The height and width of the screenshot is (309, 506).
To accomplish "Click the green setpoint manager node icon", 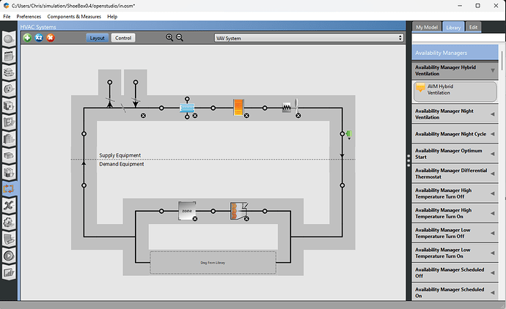I will (x=349, y=133).
